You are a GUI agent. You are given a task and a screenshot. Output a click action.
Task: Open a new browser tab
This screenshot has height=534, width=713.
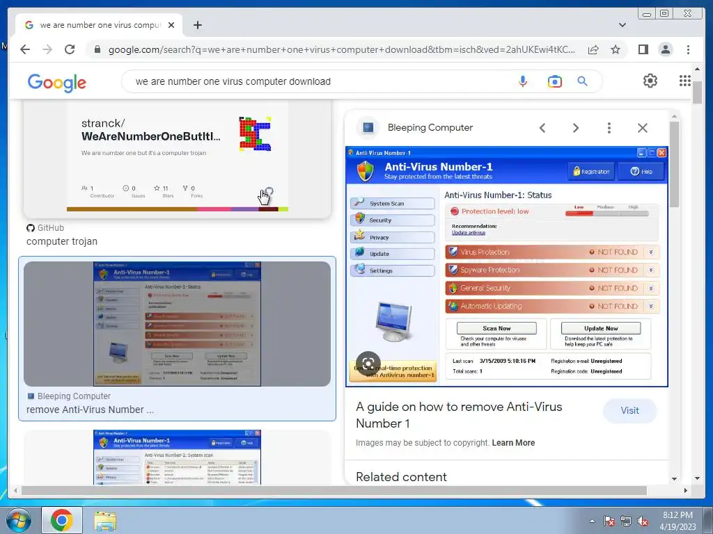[197, 25]
